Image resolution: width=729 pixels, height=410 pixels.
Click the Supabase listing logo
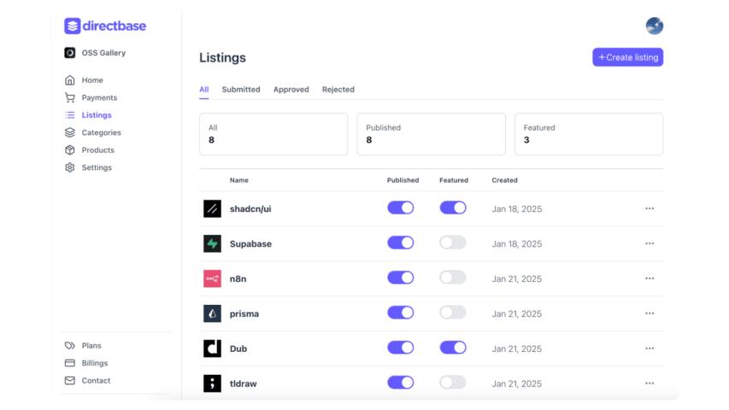(x=212, y=243)
